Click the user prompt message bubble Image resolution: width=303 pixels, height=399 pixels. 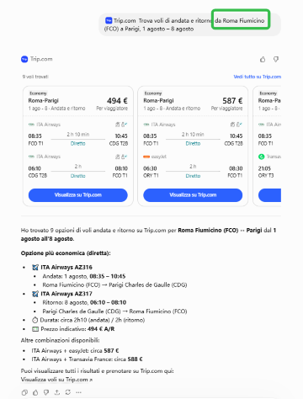pos(189,24)
